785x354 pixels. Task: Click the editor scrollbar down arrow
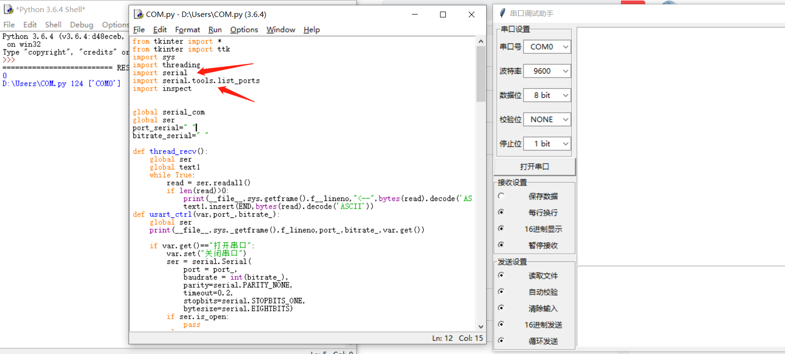[x=481, y=327]
